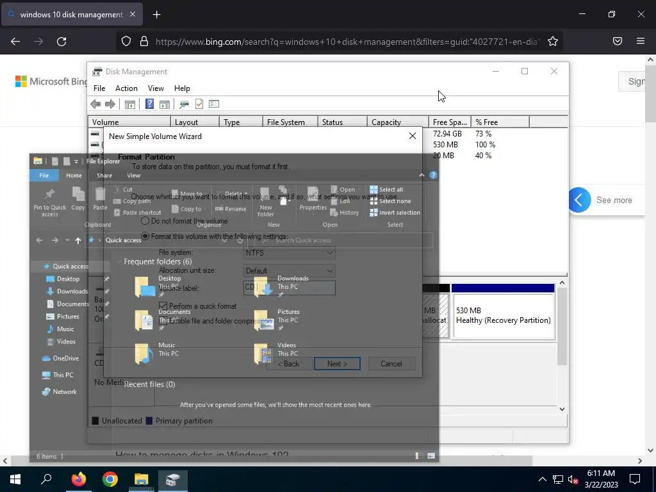This screenshot has height=492, width=656.
Task: Click Pin to Quick access in File Explorer
Action: [50, 202]
